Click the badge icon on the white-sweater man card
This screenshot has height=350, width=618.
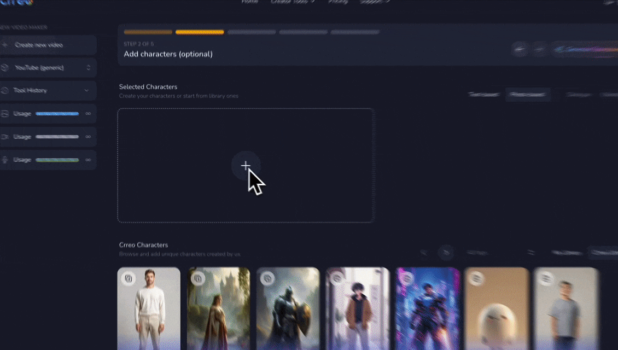click(x=129, y=279)
